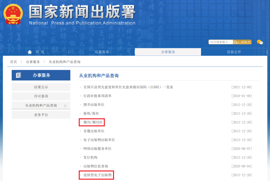The image size is (270, 181).
Task: Expand the 从业机构和产品查询 sidebar arrow
Action: coord(65,106)
